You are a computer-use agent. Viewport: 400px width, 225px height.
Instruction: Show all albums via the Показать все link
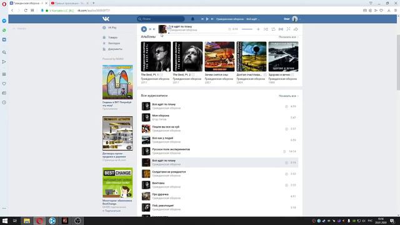click(288, 37)
